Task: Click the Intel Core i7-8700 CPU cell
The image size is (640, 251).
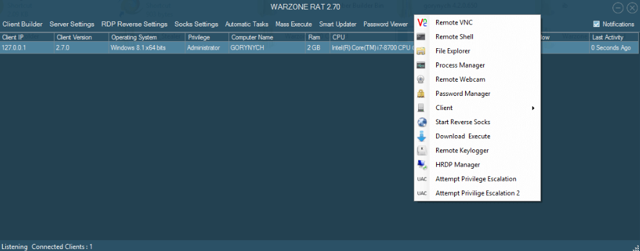Action: pyautogui.click(x=372, y=48)
